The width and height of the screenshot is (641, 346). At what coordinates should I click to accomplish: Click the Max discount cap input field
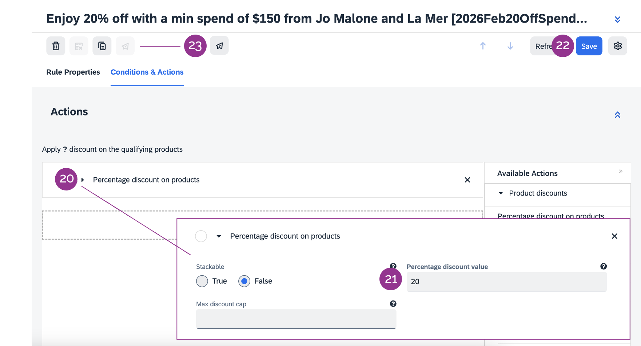(x=296, y=319)
